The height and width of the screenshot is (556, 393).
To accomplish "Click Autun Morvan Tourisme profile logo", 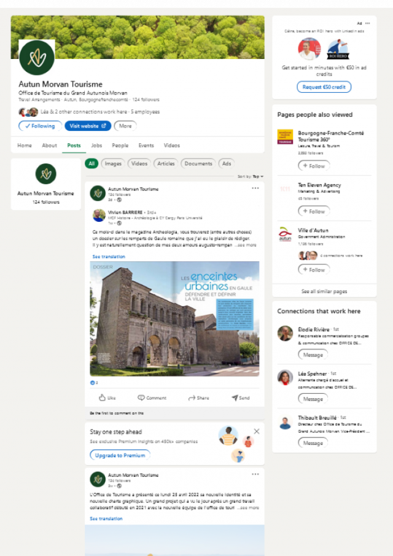I will 37,58.
